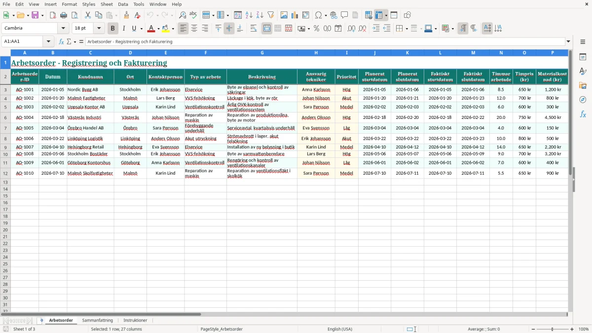Open the Function Wizard fx icon
The image size is (592, 333).
(62, 42)
